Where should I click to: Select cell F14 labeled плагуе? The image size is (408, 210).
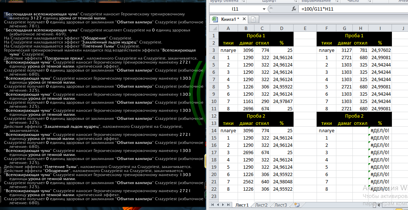click(x=326, y=130)
